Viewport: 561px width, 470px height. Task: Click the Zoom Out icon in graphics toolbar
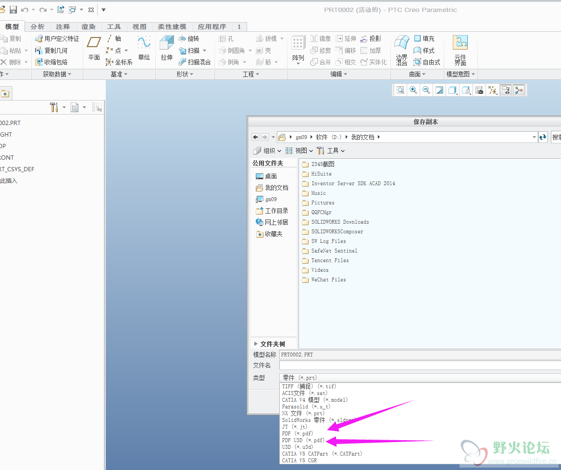[x=426, y=90]
